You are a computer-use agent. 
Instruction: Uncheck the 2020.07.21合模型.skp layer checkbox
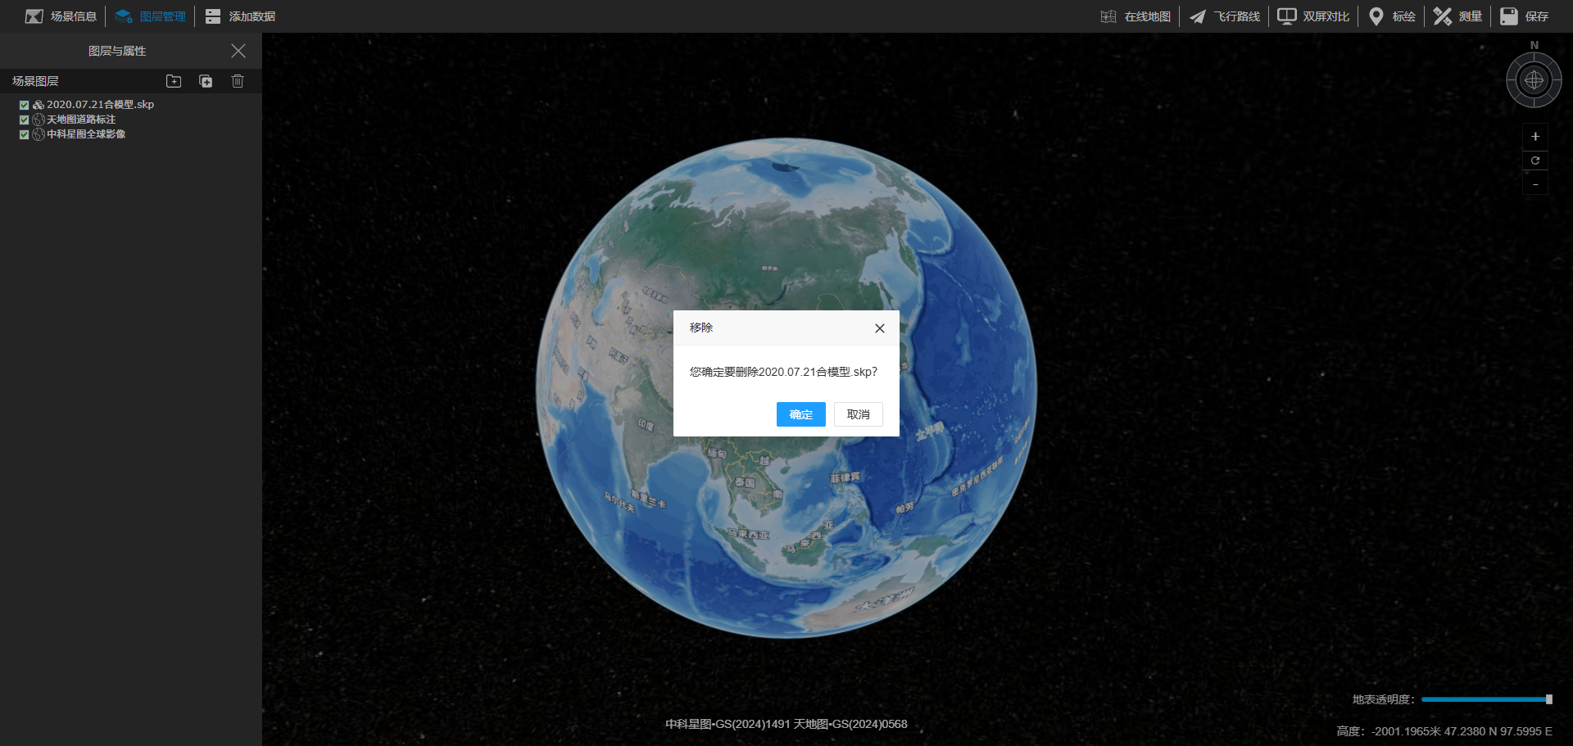25,105
